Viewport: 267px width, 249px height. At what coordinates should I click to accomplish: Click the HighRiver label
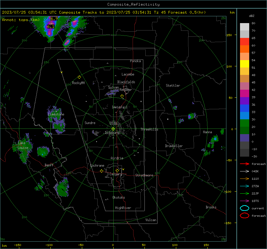pyautogui.click(x=123, y=208)
